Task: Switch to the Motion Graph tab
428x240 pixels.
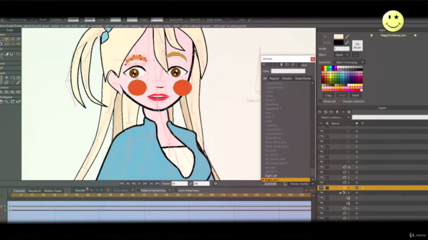Action: click(53, 191)
